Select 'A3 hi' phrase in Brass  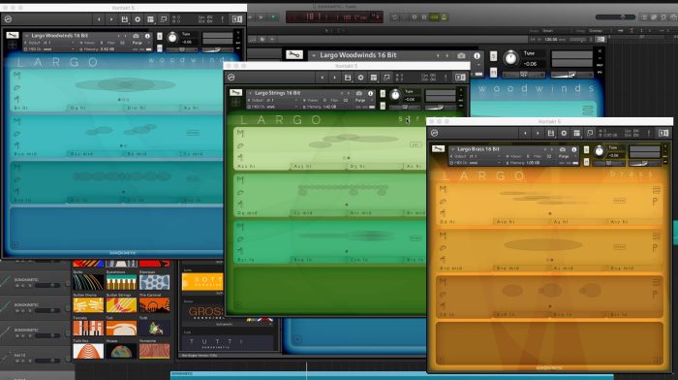[562, 222]
